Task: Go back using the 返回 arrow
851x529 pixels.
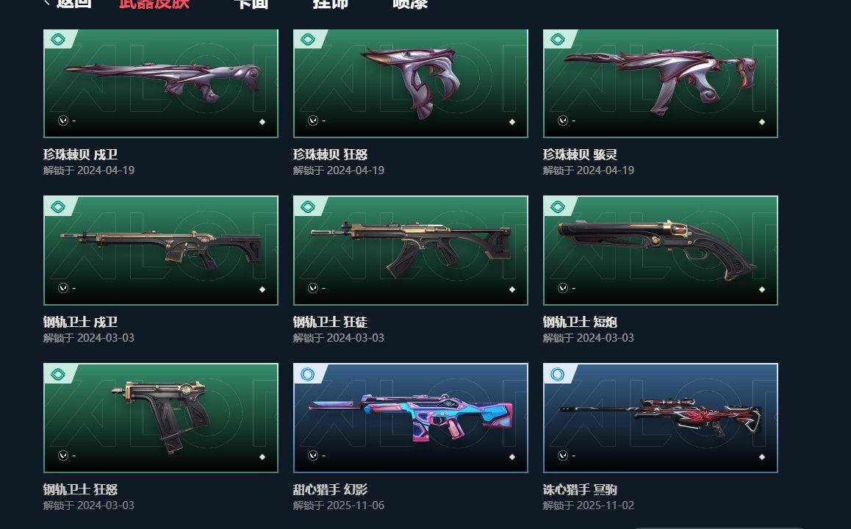Action: 68,3
